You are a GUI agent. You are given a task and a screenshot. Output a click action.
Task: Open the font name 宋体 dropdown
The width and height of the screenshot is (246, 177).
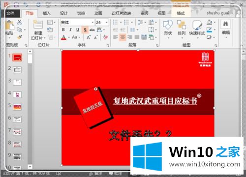(92, 22)
